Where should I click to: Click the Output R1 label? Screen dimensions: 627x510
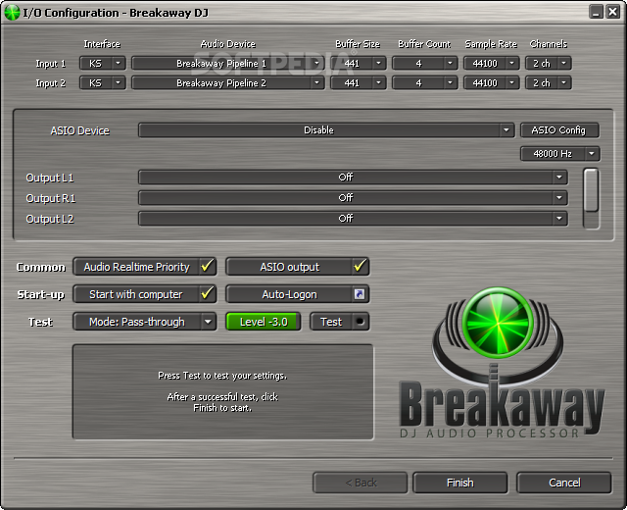click(x=50, y=198)
